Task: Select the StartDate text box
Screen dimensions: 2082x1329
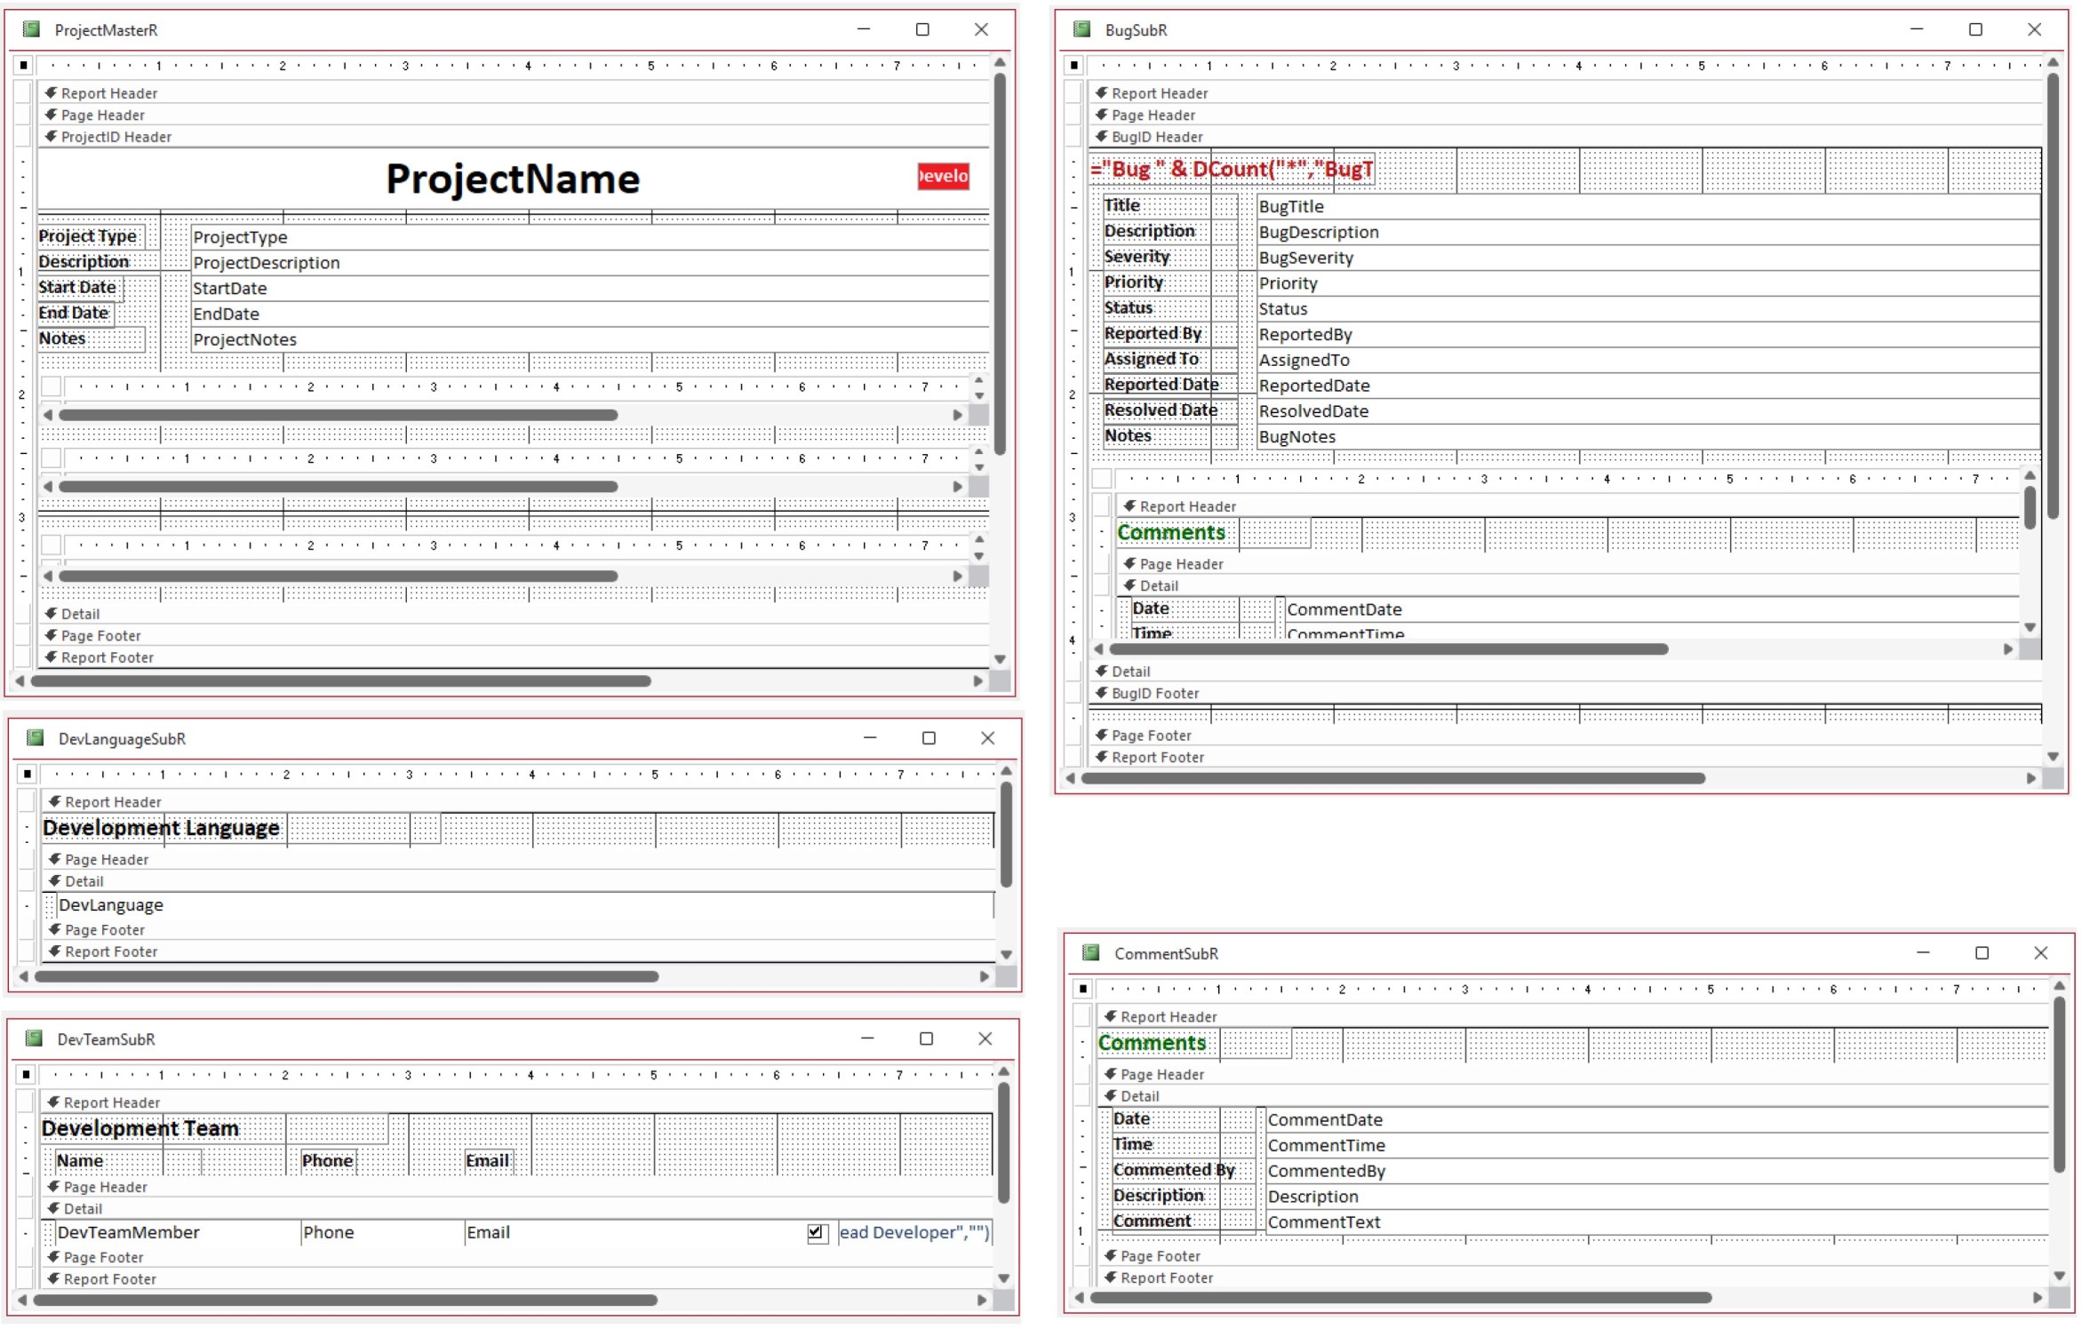Action: 590,289
